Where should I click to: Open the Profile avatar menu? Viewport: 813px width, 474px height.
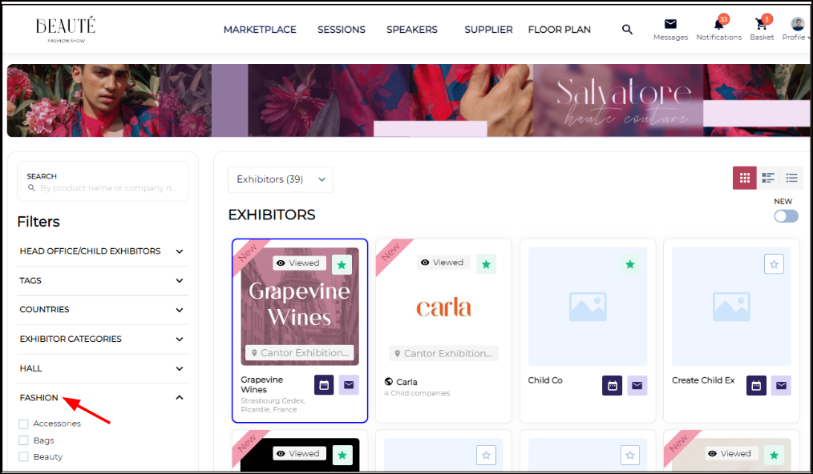point(797,24)
